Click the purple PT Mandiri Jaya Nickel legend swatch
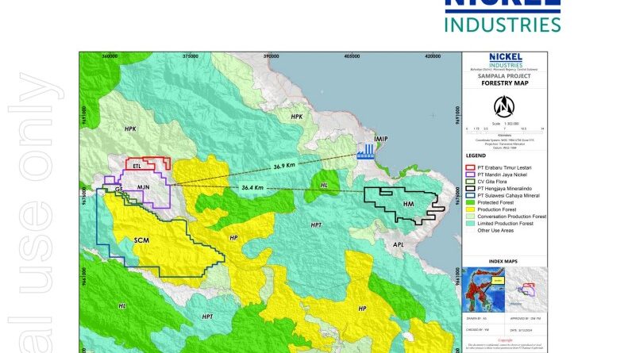 pyautogui.click(x=470, y=175)
